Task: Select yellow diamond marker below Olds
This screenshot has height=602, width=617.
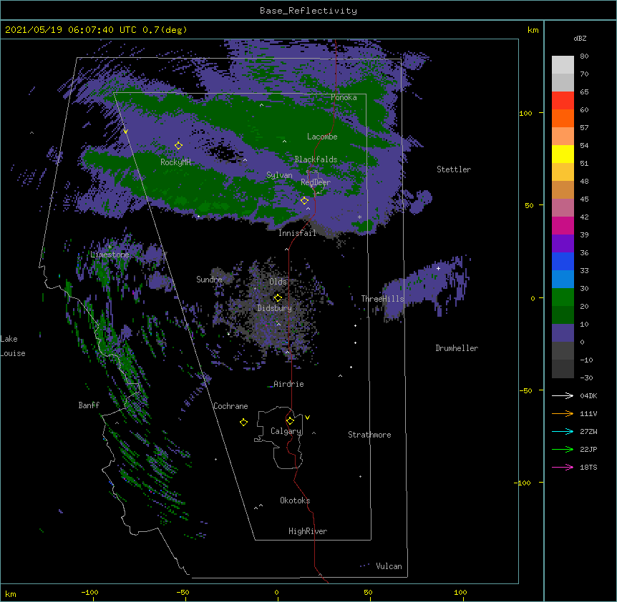Action: pyautogui.click(x=278, y=297)
